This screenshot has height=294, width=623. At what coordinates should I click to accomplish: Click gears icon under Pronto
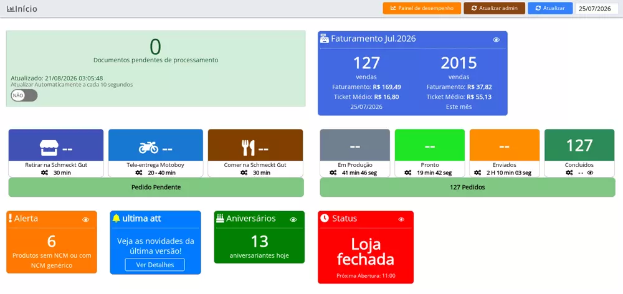pyautogui.click(x=407, y=173)
